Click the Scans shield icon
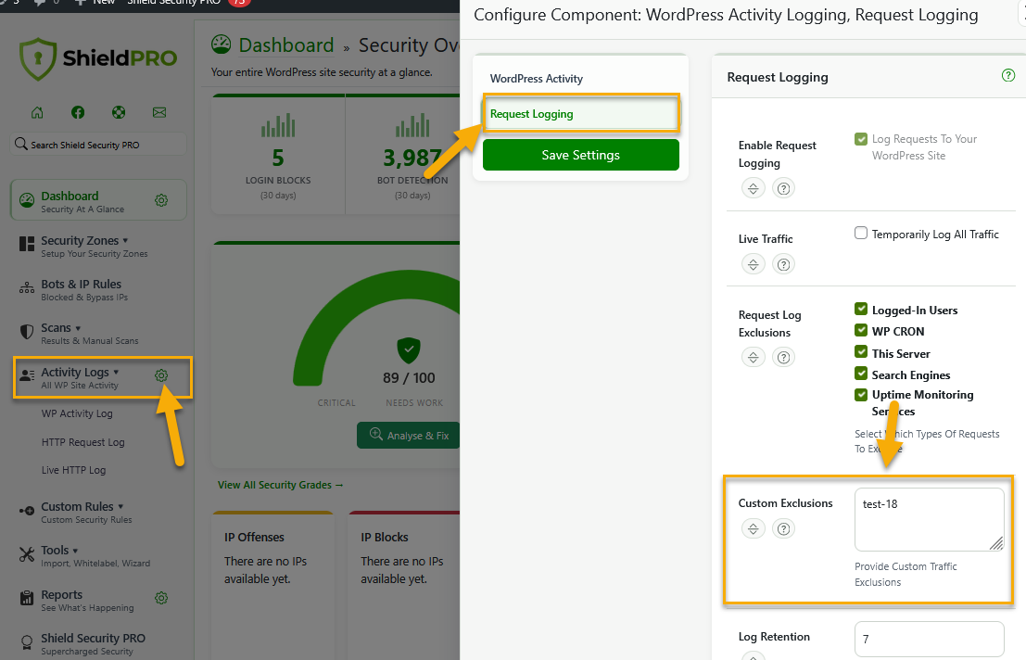The height and width of the screenshot is (660, 1026). pyautogui.click(x=27, y=332)
